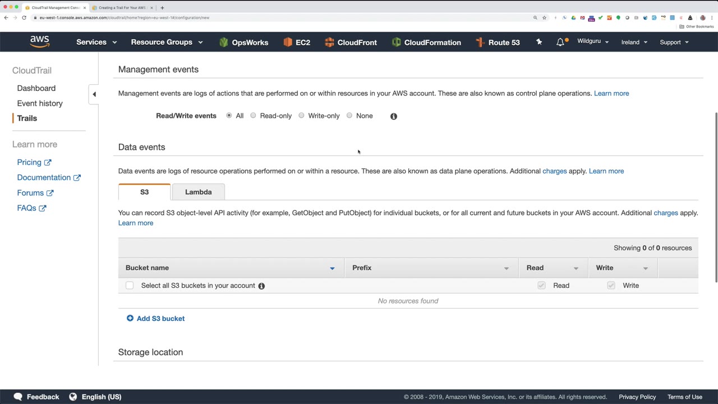This screenshot has height=404, width=718.
Task: Select the Write-only radio option
Action: tap(302, 116)
